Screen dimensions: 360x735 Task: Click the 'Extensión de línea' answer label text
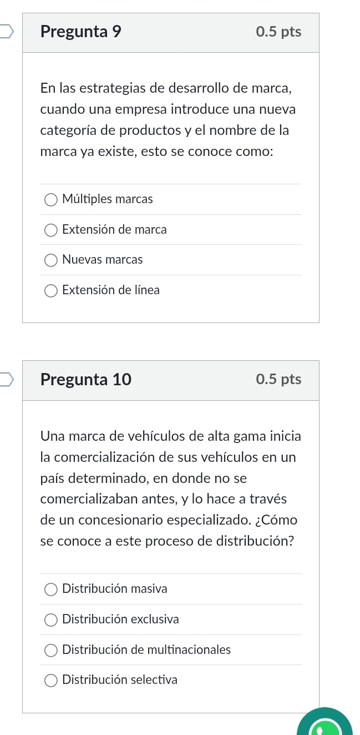tap(111, 290)
